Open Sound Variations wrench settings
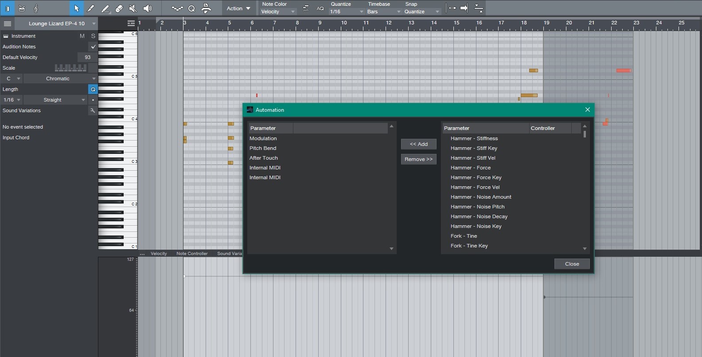 tap(93, 110)
